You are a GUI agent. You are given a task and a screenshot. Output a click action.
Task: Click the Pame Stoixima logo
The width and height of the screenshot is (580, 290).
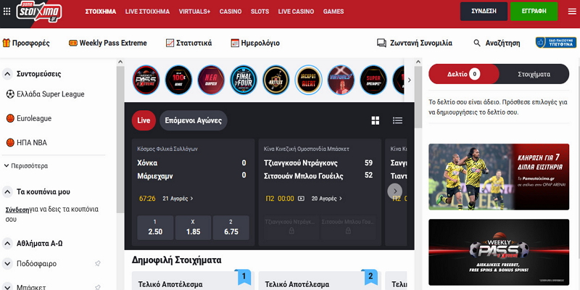click(x=40, y=12)
